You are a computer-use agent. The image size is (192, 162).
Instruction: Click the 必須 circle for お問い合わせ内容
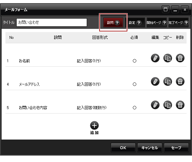tap(134, 108)
